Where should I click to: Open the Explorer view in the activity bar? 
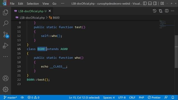tap(6, 12)
